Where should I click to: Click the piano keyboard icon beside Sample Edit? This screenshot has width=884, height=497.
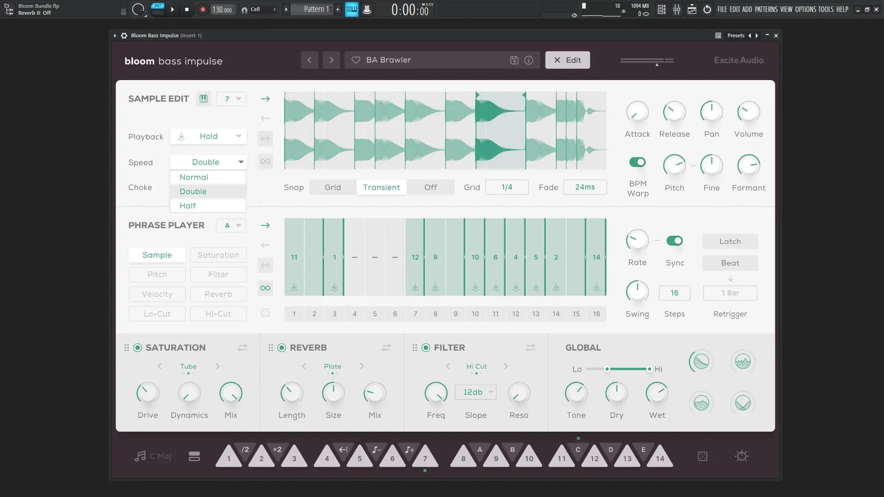tap(204, 98)
